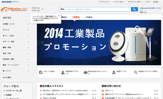Toggle the サプライヤーを人選 checkbox
This screenshot has height=99, width=163.
click(x=4, y=91)
